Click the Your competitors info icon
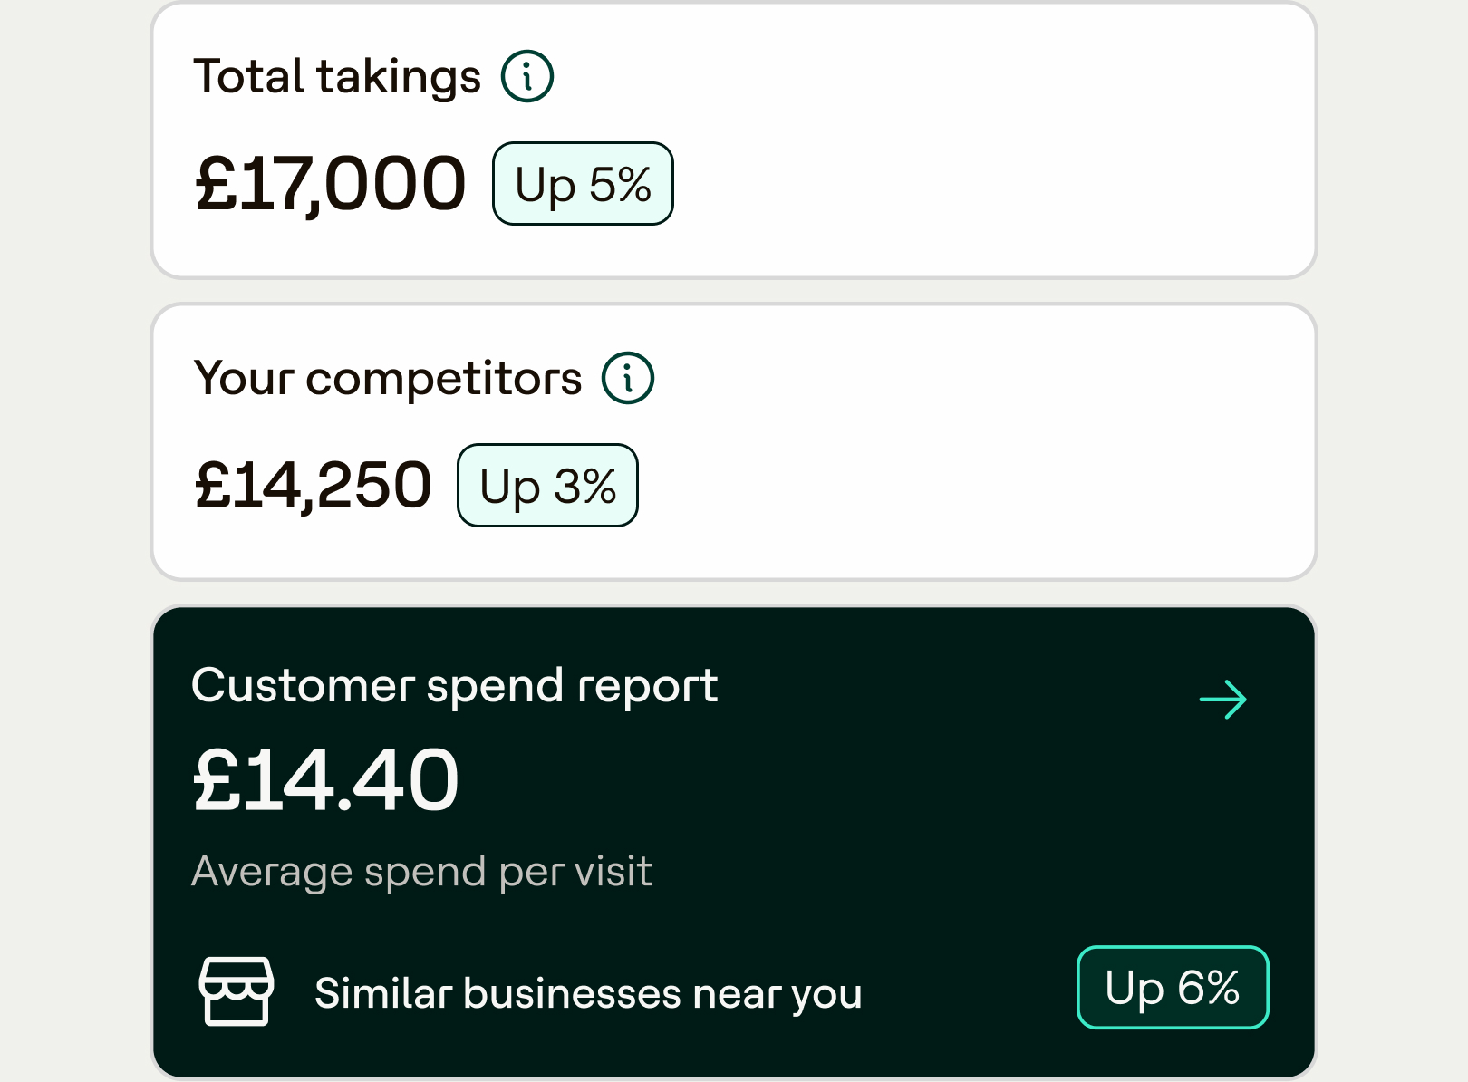1468x1082 pixels. coord(628,378)
